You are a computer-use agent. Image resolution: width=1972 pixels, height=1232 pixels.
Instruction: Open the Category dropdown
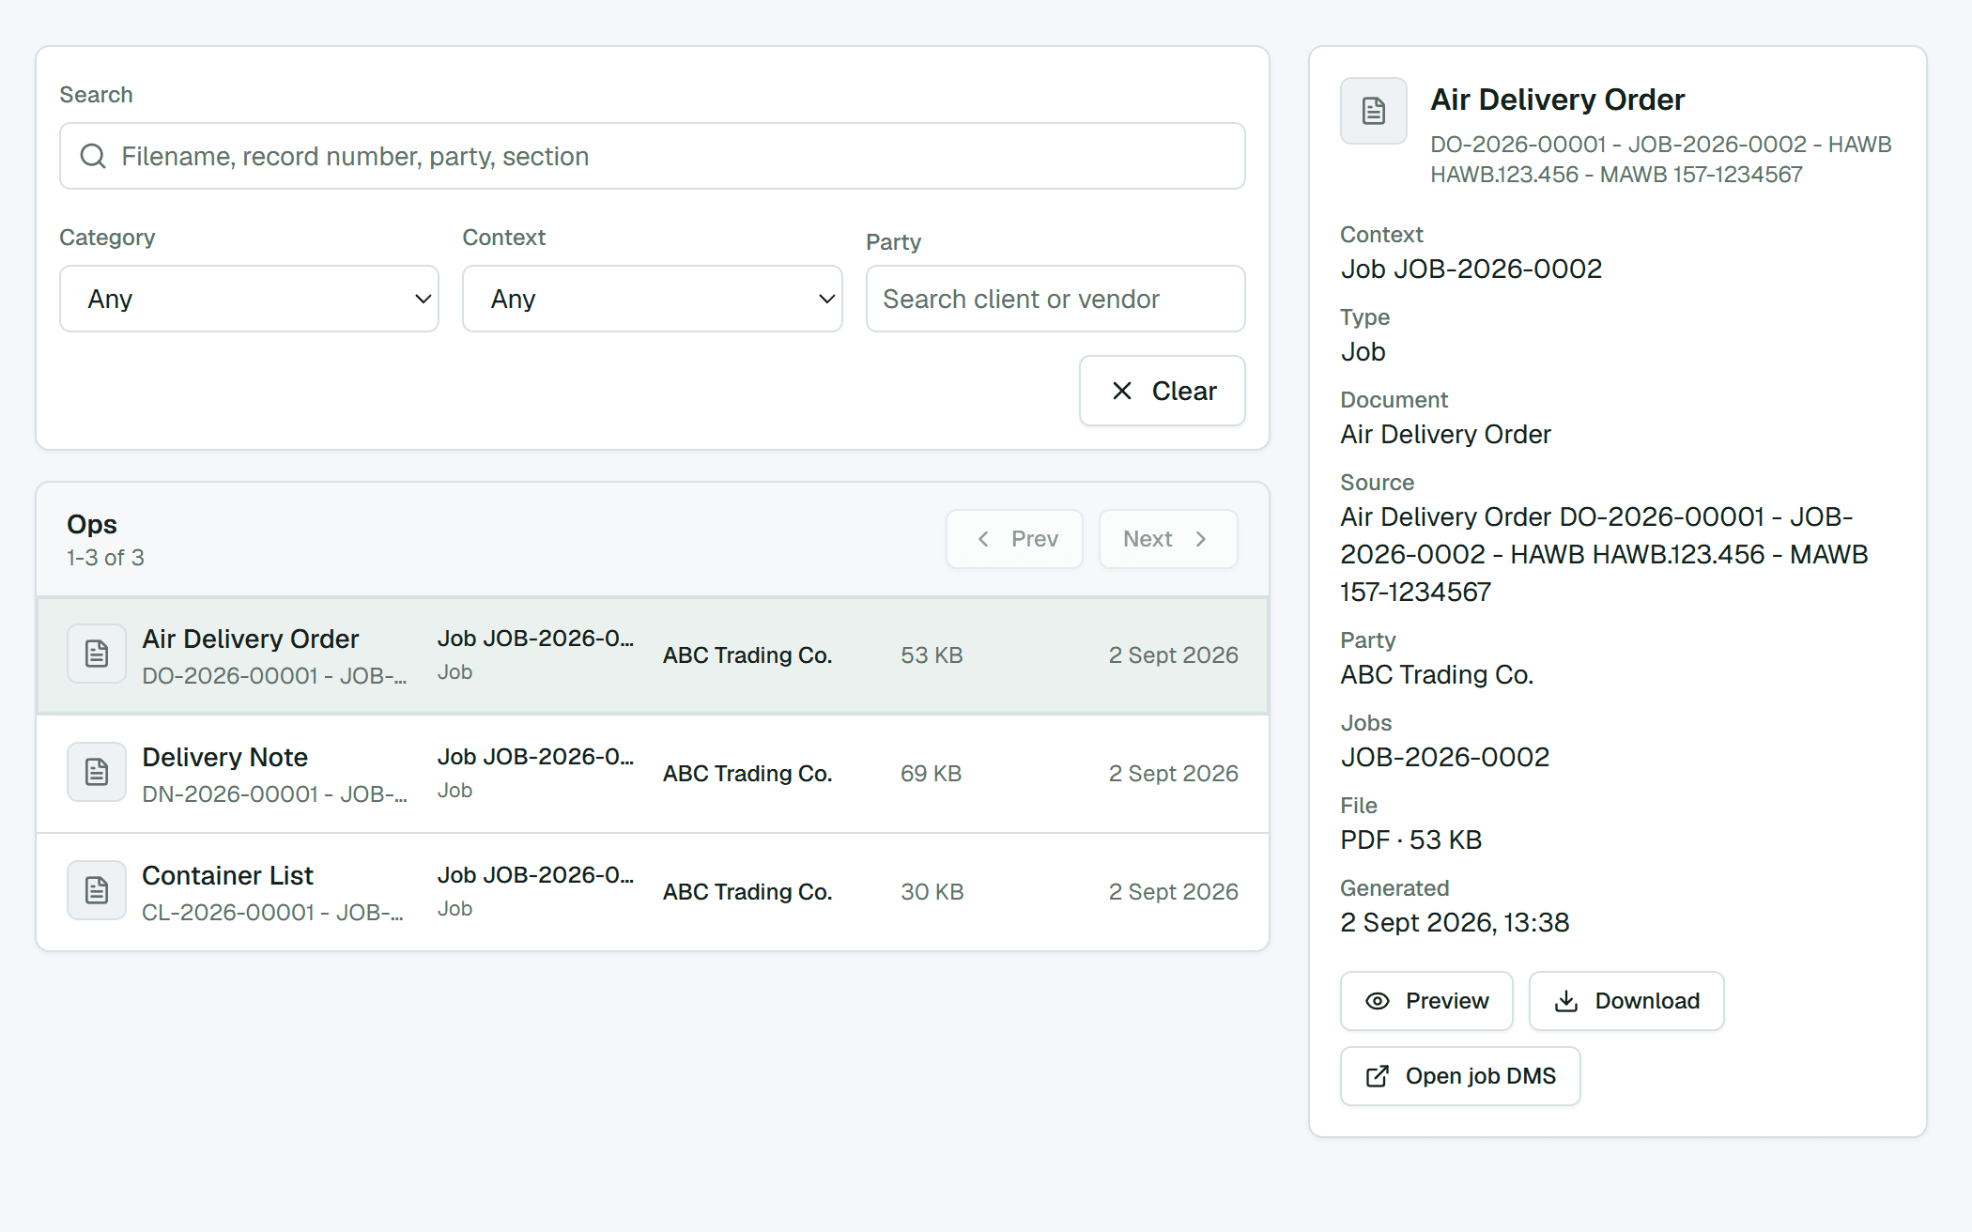250,299
